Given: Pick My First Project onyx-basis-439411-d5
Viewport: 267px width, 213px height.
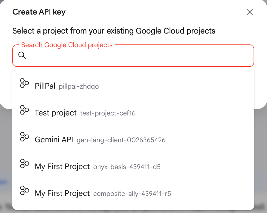Looking at the screenshot, I should 133,167.
